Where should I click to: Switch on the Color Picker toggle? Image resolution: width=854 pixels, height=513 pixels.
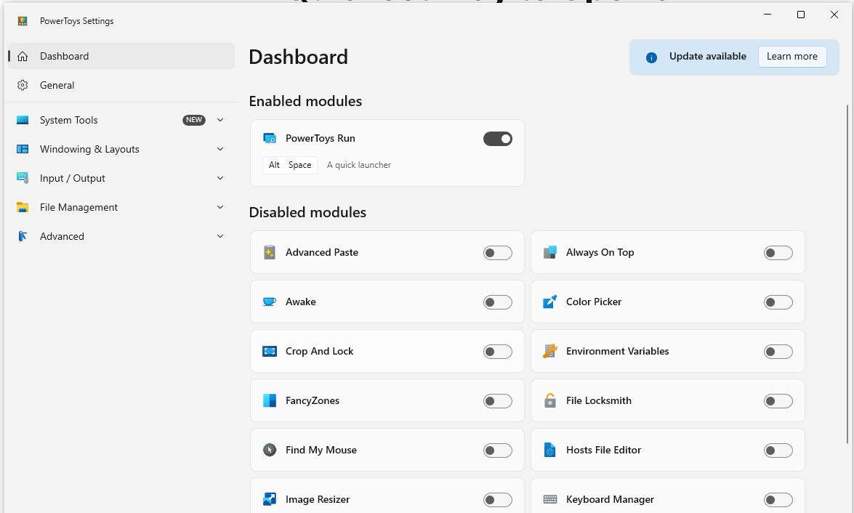778,302
